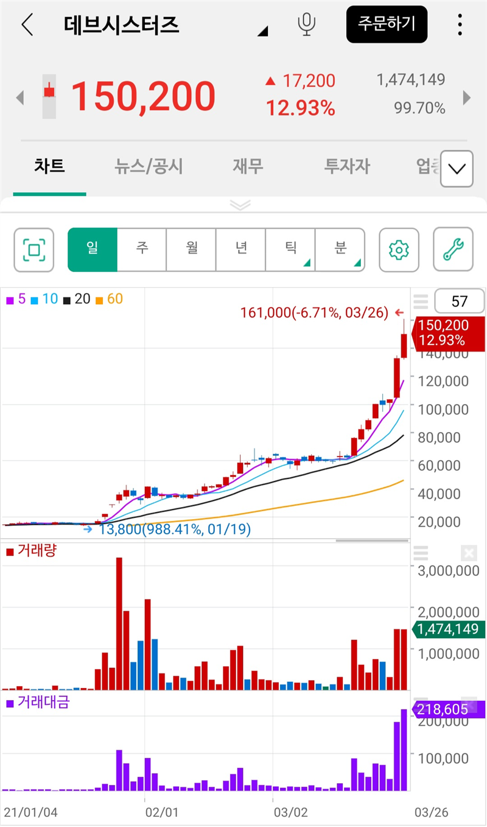Open the wrench chart tools
Image resolution: width=487 pixels, height=827 pixels.
[453, 249]
